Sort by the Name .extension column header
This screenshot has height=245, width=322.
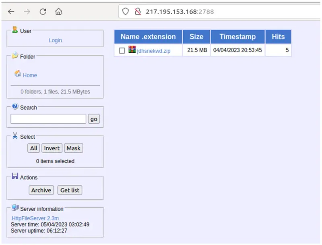[x=148, y=37]
